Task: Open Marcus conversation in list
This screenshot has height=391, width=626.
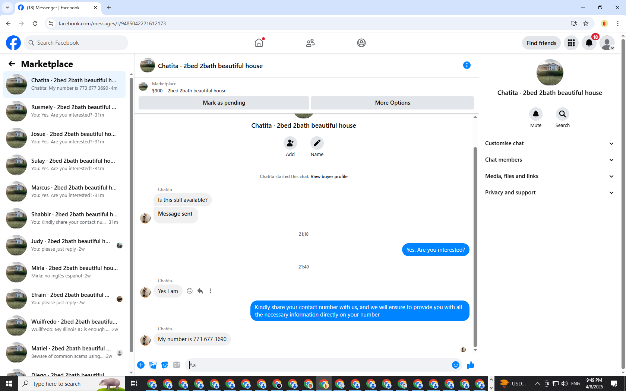Action: [x=64, y=192]
